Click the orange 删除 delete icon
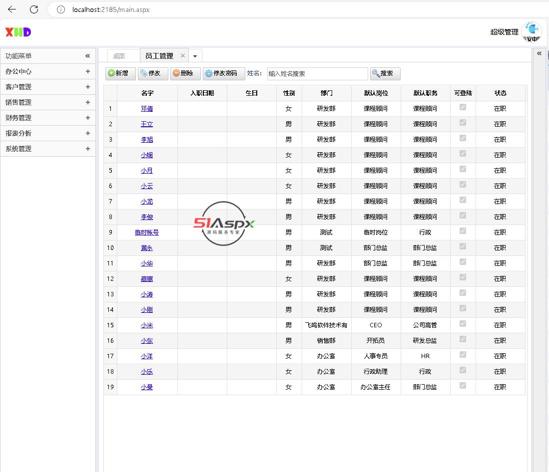The image size is (549, 472). [176, 73]
